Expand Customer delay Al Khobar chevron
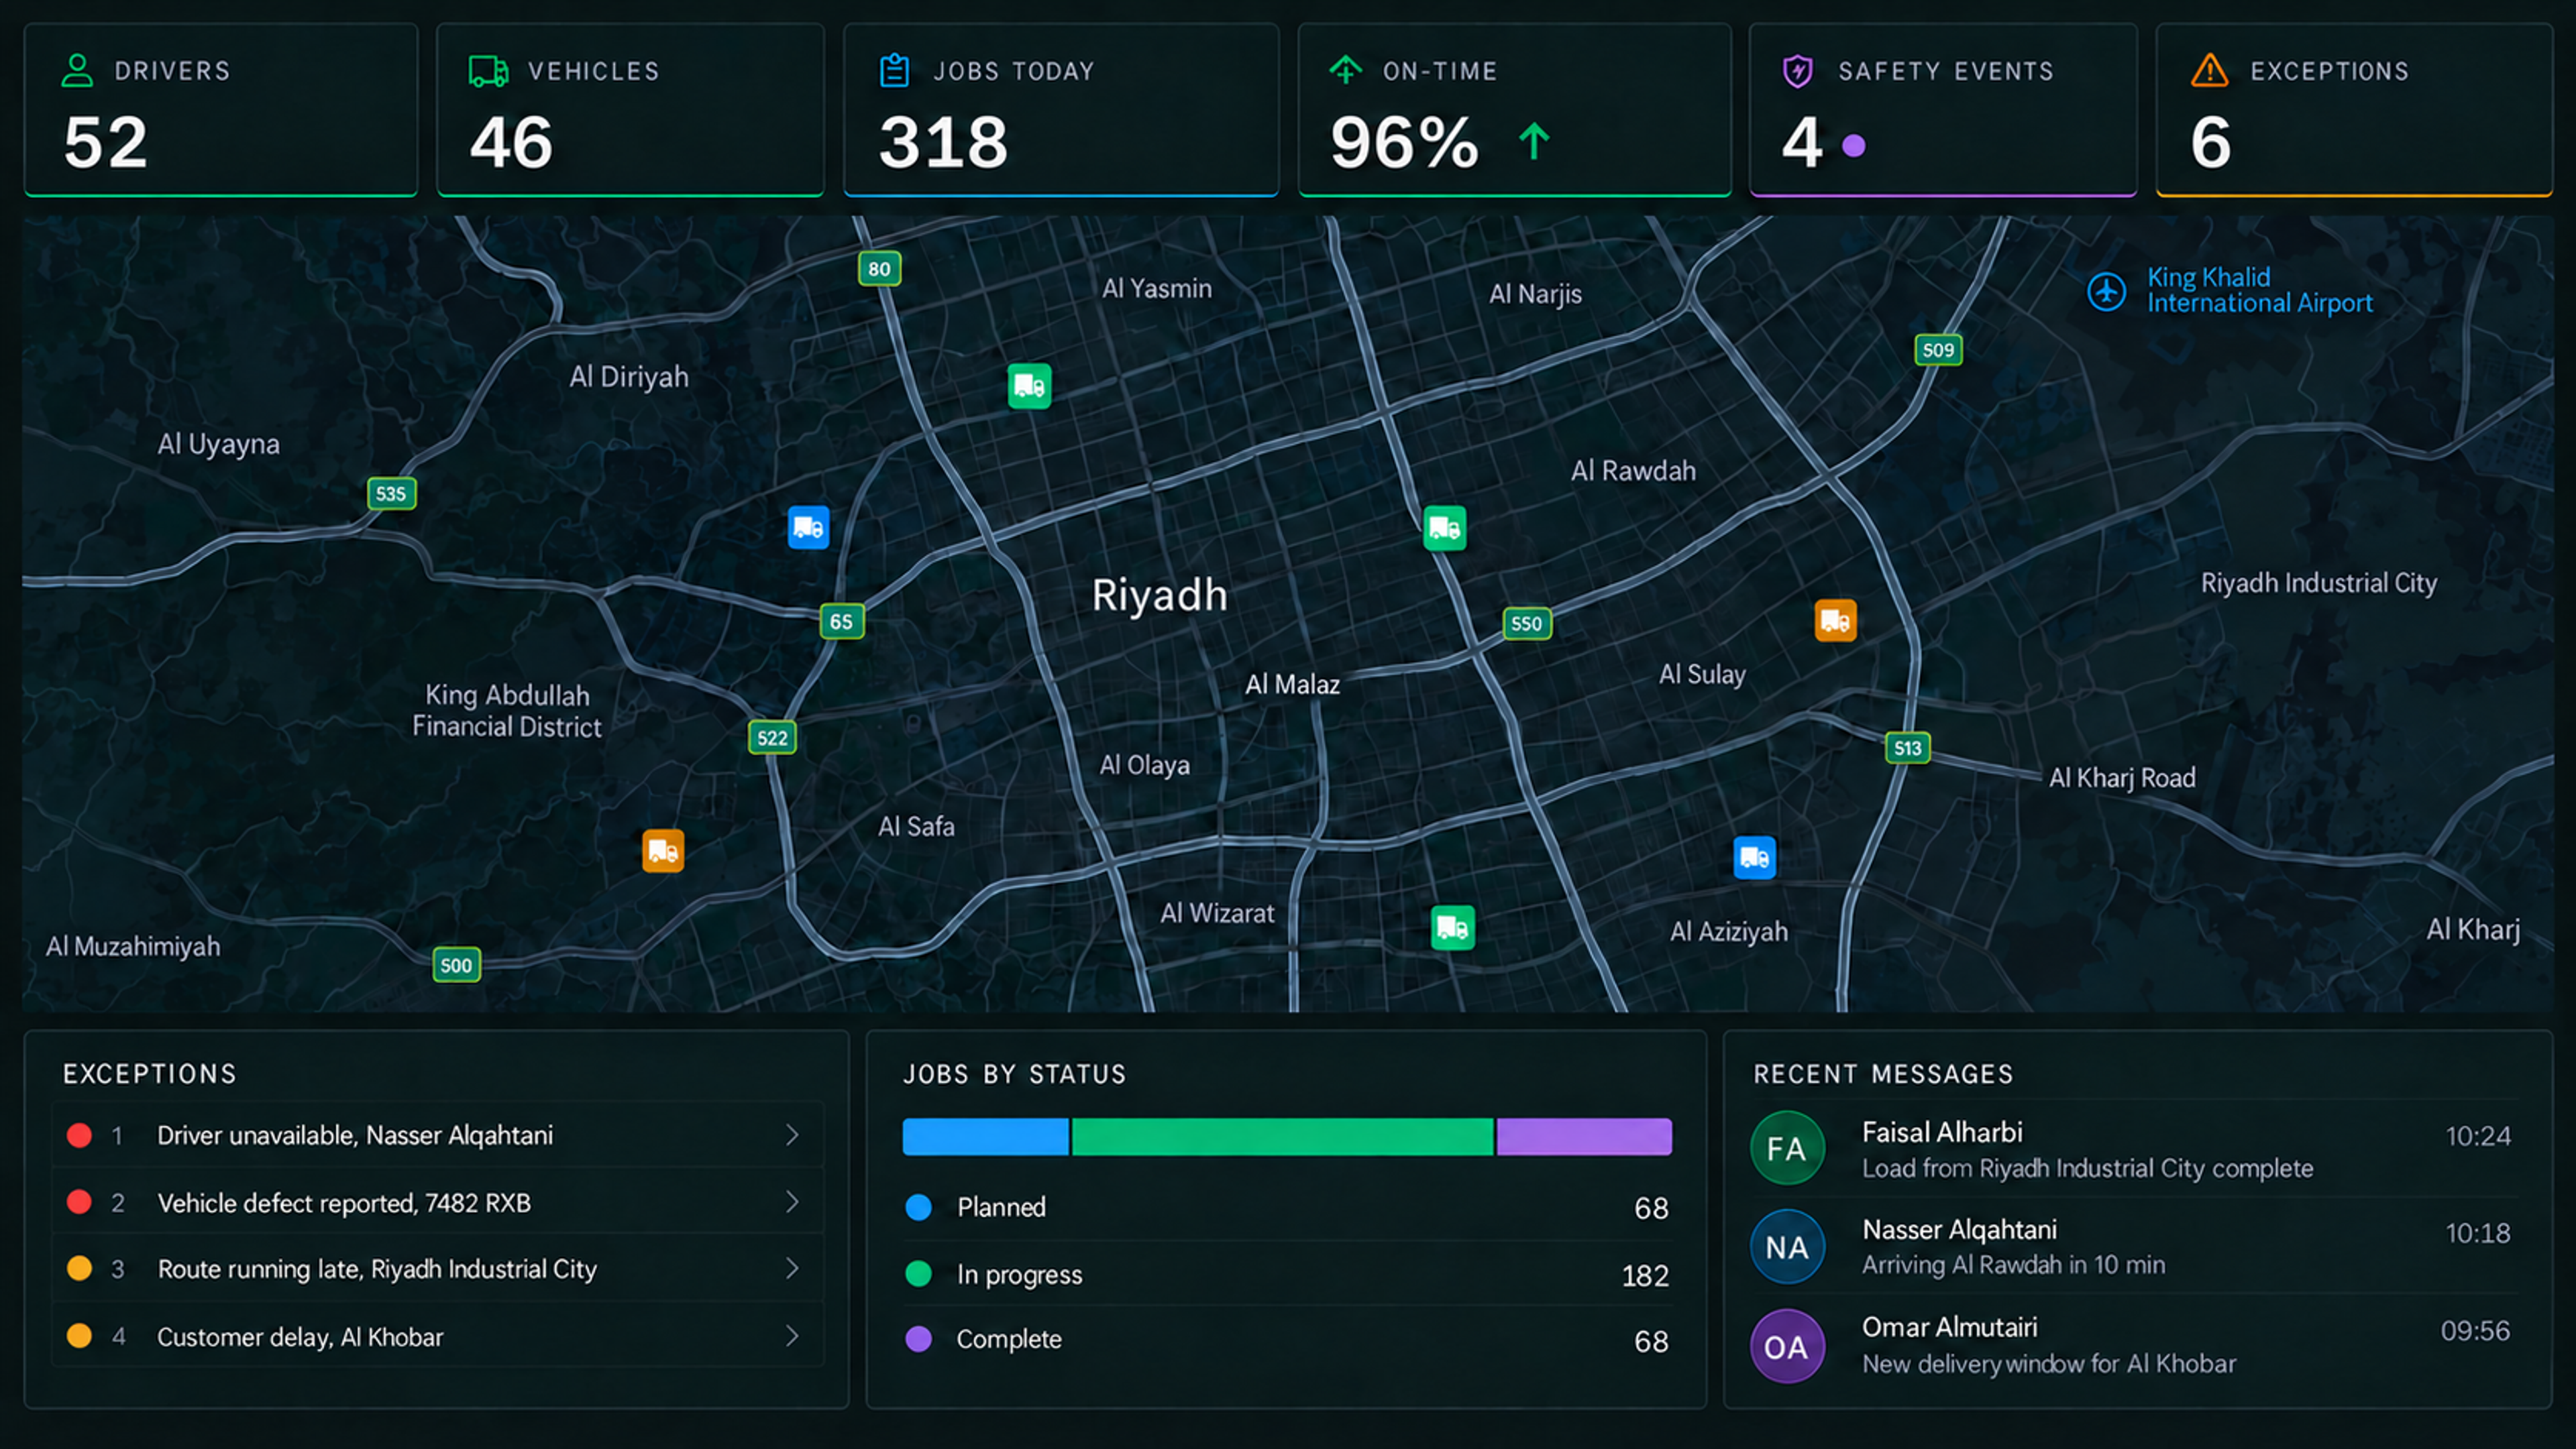The image size is (2576, 1449). [x=792, y=1336]
